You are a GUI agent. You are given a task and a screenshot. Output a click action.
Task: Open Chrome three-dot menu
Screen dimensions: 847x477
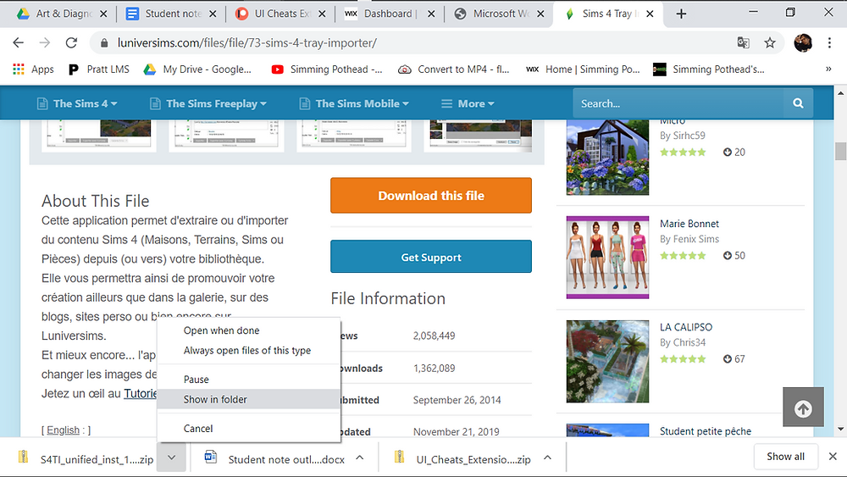(829, 42)
